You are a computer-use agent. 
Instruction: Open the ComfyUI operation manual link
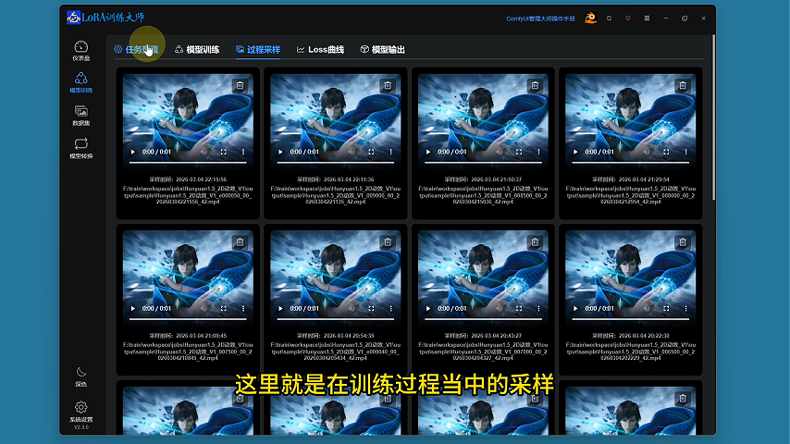[540, 18]
